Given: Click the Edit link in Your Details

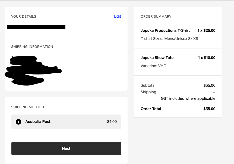Looking at the screenshot, I should point(118,16).
